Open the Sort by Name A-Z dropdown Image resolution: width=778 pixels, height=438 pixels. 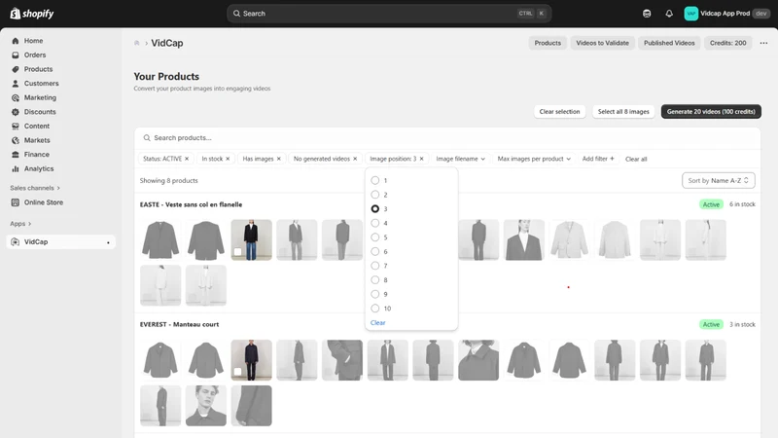[x=719, y=181]
